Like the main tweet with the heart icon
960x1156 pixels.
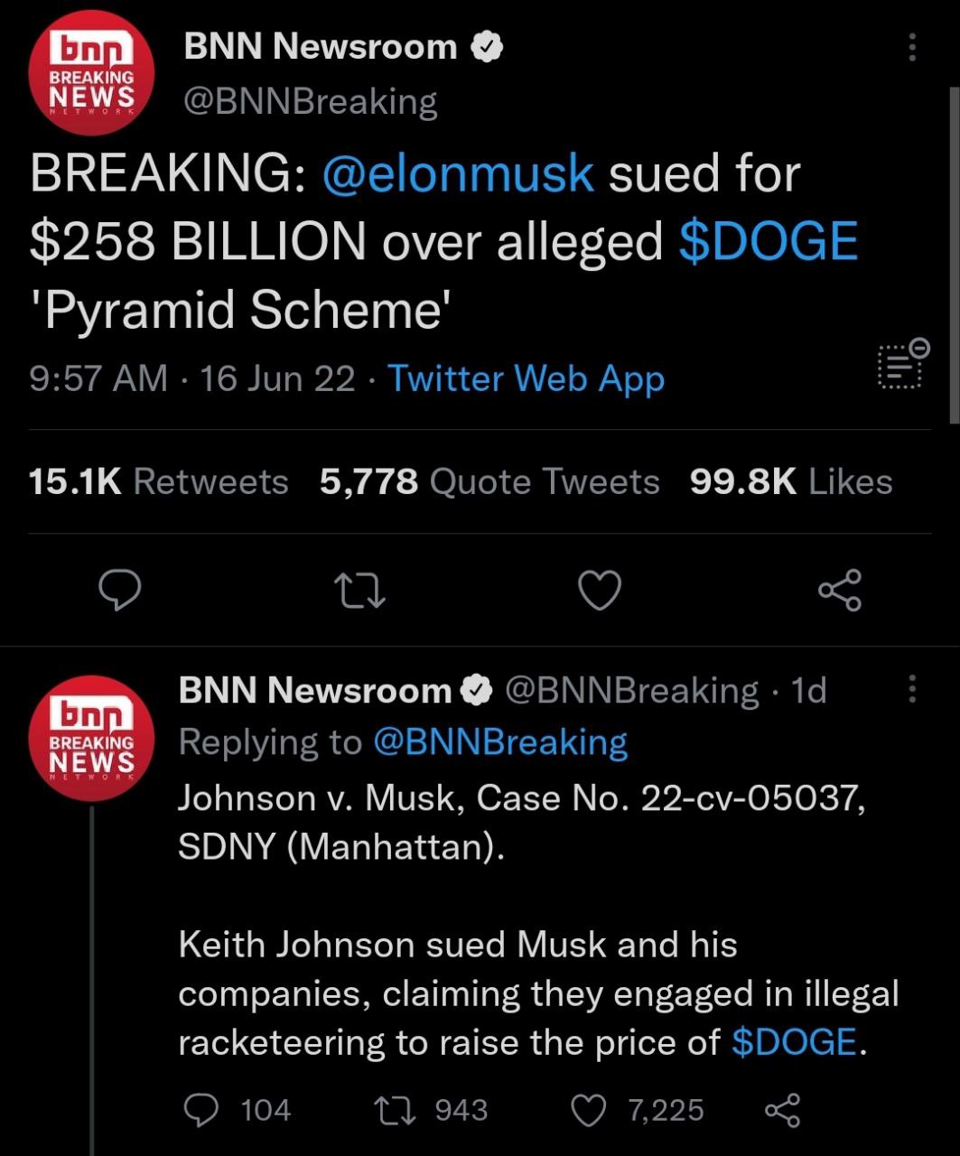[x=600, y=591]
